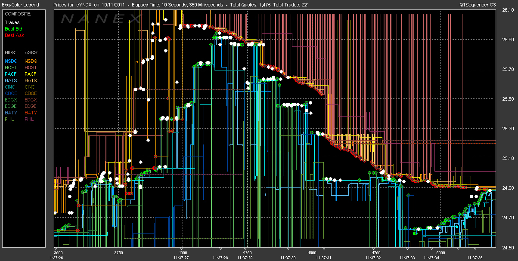This screenshot has width=518, height=261.
Task: Select the 11:37:34 time label
Action: 431,258
